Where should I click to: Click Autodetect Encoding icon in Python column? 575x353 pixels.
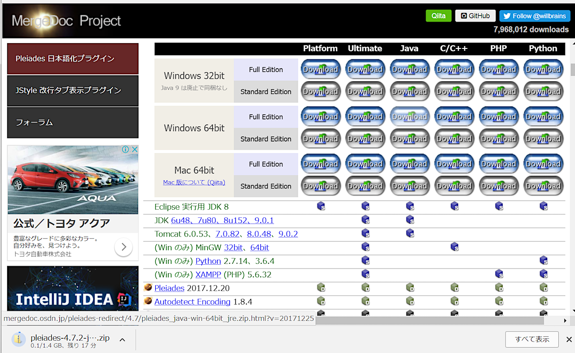pyautogui.click(x=544, y=301)
